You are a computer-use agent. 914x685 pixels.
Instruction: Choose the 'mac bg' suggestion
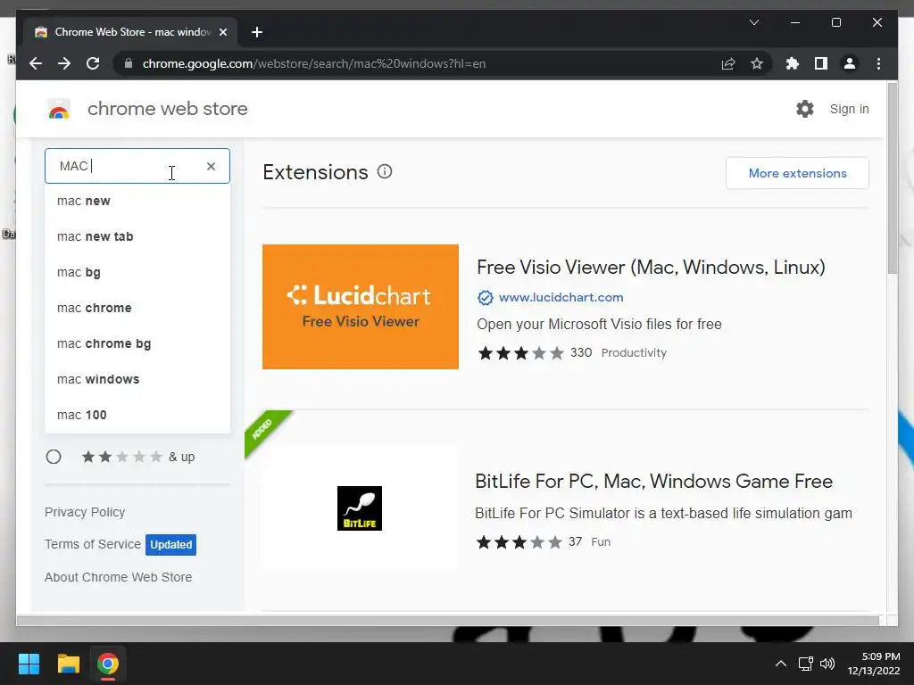[x=137, y=272]
